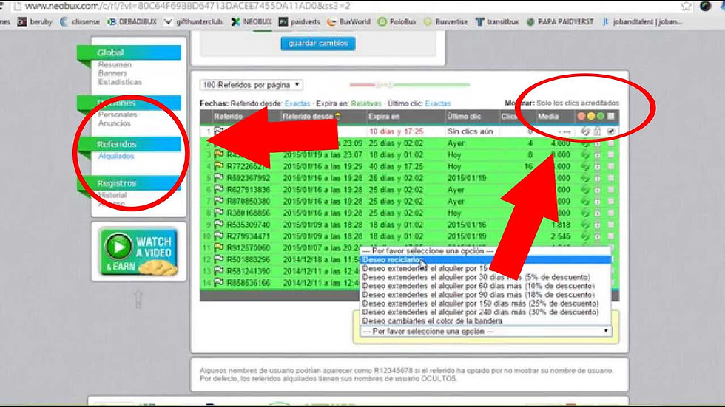Click the red circle filter in table header

[x=581, y=116]
